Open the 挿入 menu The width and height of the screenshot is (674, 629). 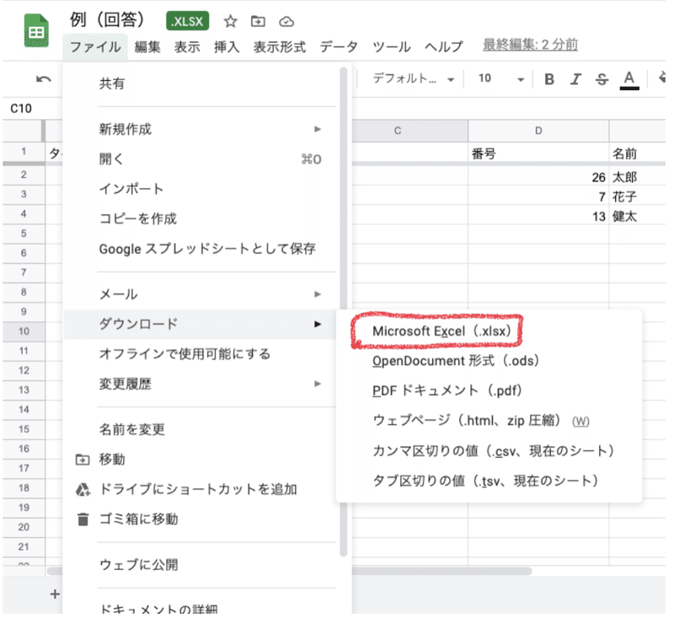tap(227, 46)
